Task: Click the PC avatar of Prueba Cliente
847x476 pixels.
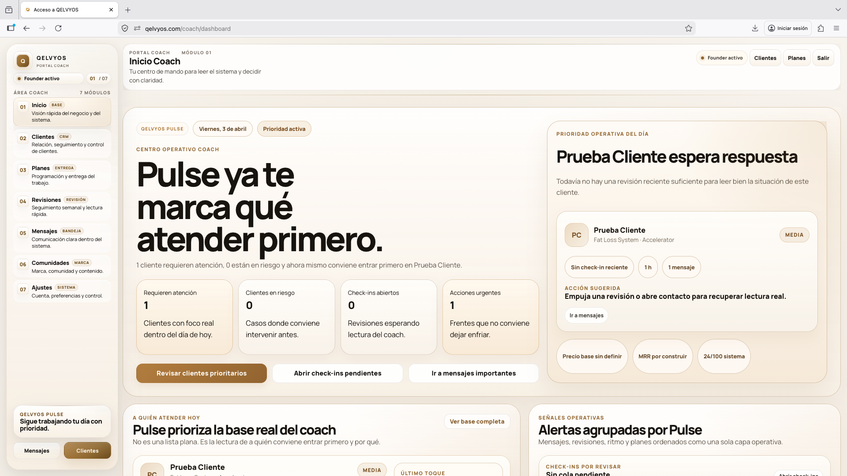Action: click(576, 235)
